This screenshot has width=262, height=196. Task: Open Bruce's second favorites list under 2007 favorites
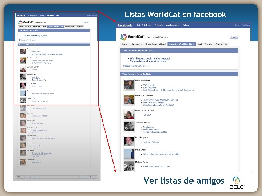[150, 87]
